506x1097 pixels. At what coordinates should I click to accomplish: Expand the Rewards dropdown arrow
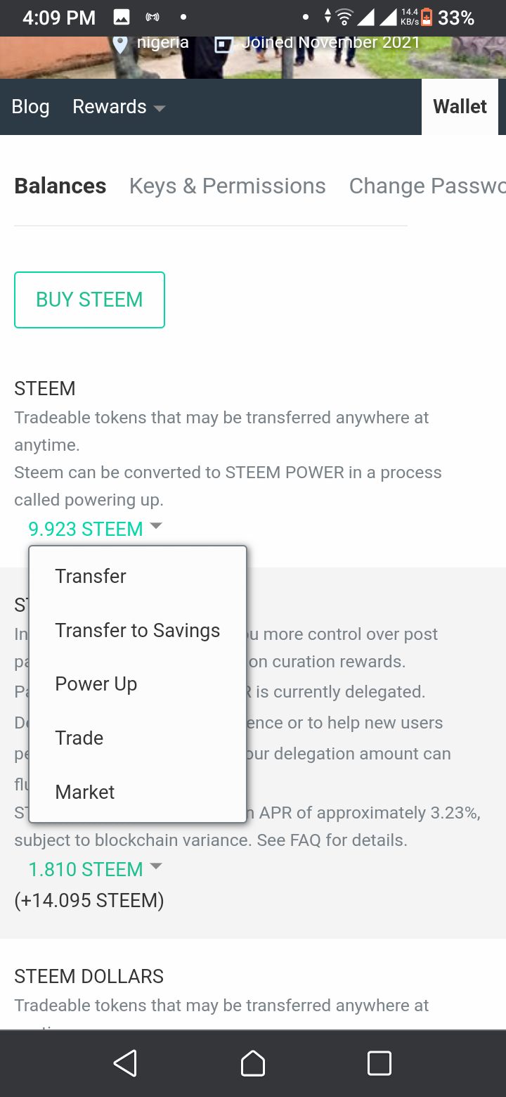click(160, 108)
